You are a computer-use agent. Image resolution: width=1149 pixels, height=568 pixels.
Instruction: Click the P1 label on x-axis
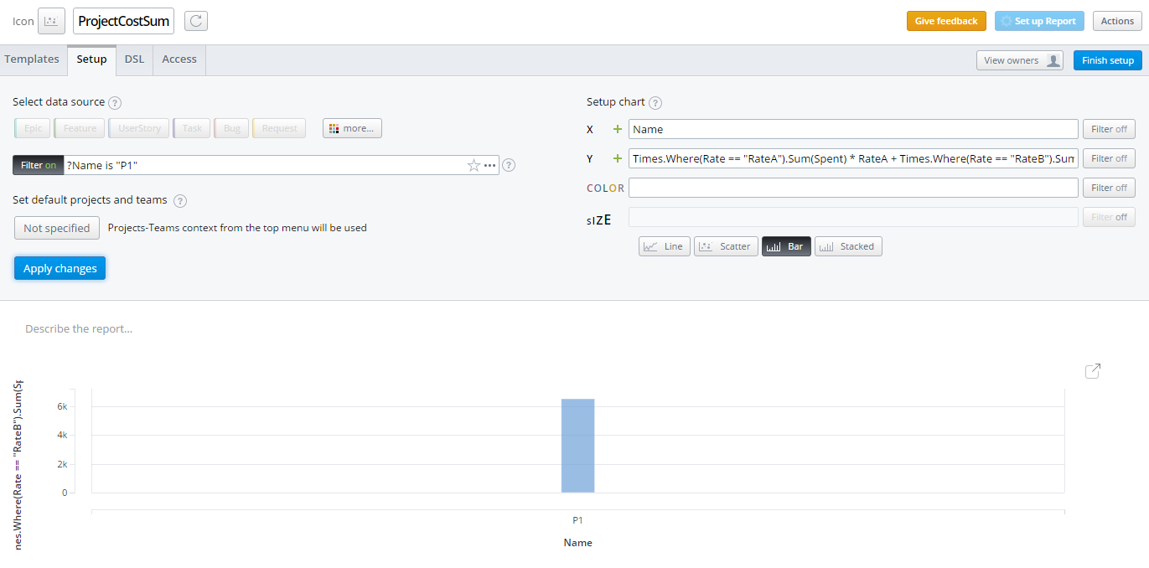pyautogui.click(x=577, y=520)
